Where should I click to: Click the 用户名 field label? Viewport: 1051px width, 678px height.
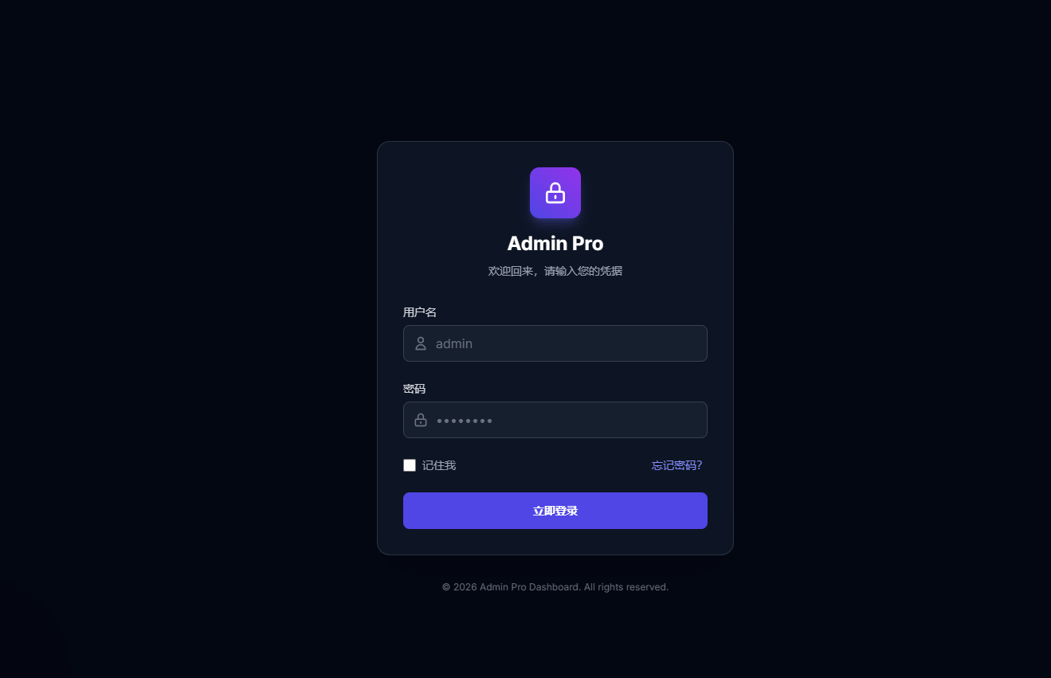(x=420, y=312)
